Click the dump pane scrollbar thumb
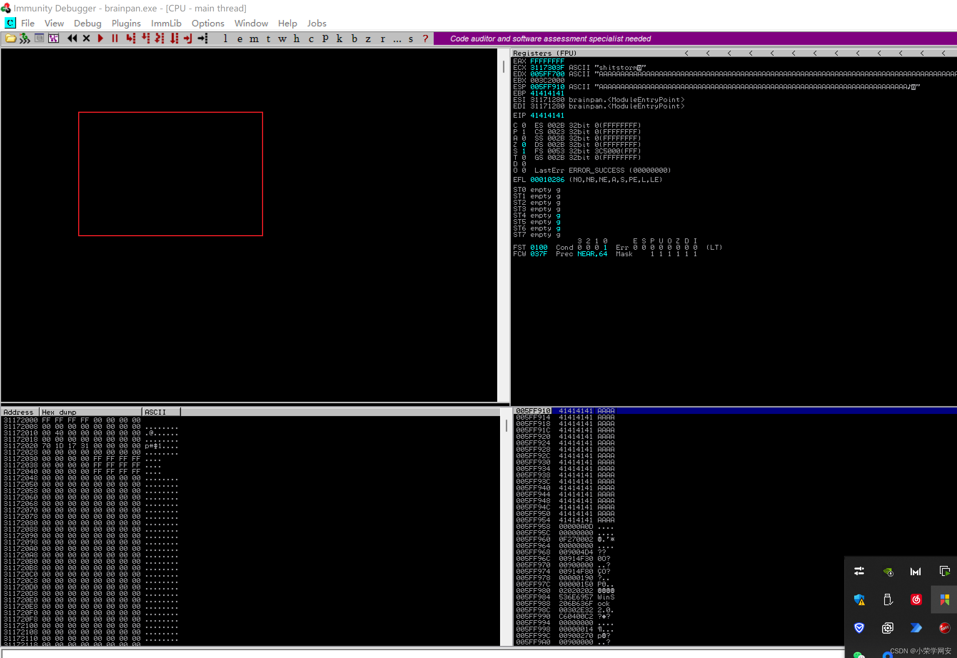957x658 pixels. 506,425
